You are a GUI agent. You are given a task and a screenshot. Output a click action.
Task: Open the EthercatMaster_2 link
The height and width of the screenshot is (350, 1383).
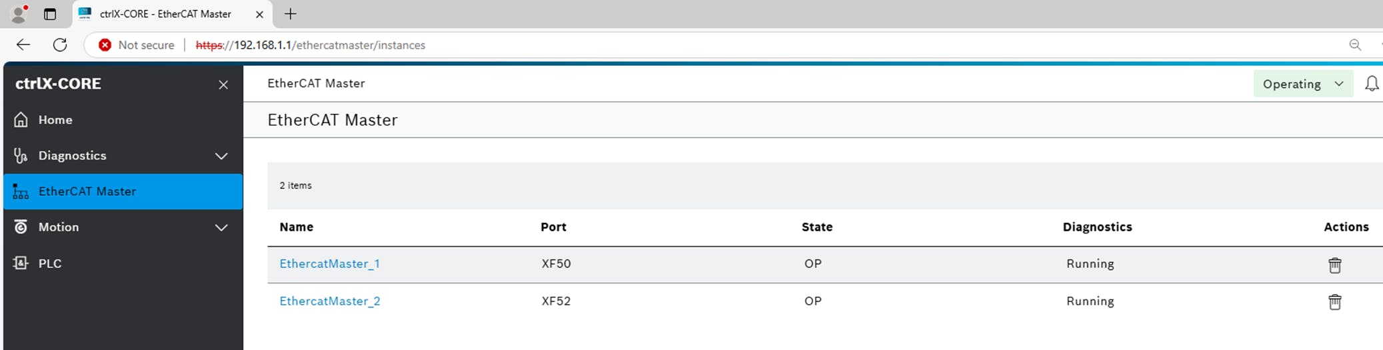click(x=330, y=301)
